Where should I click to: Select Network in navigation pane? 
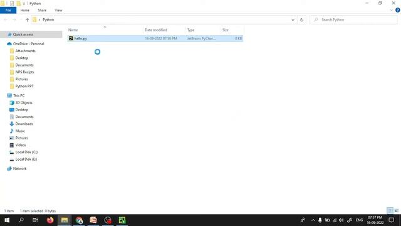pos(19,169)
